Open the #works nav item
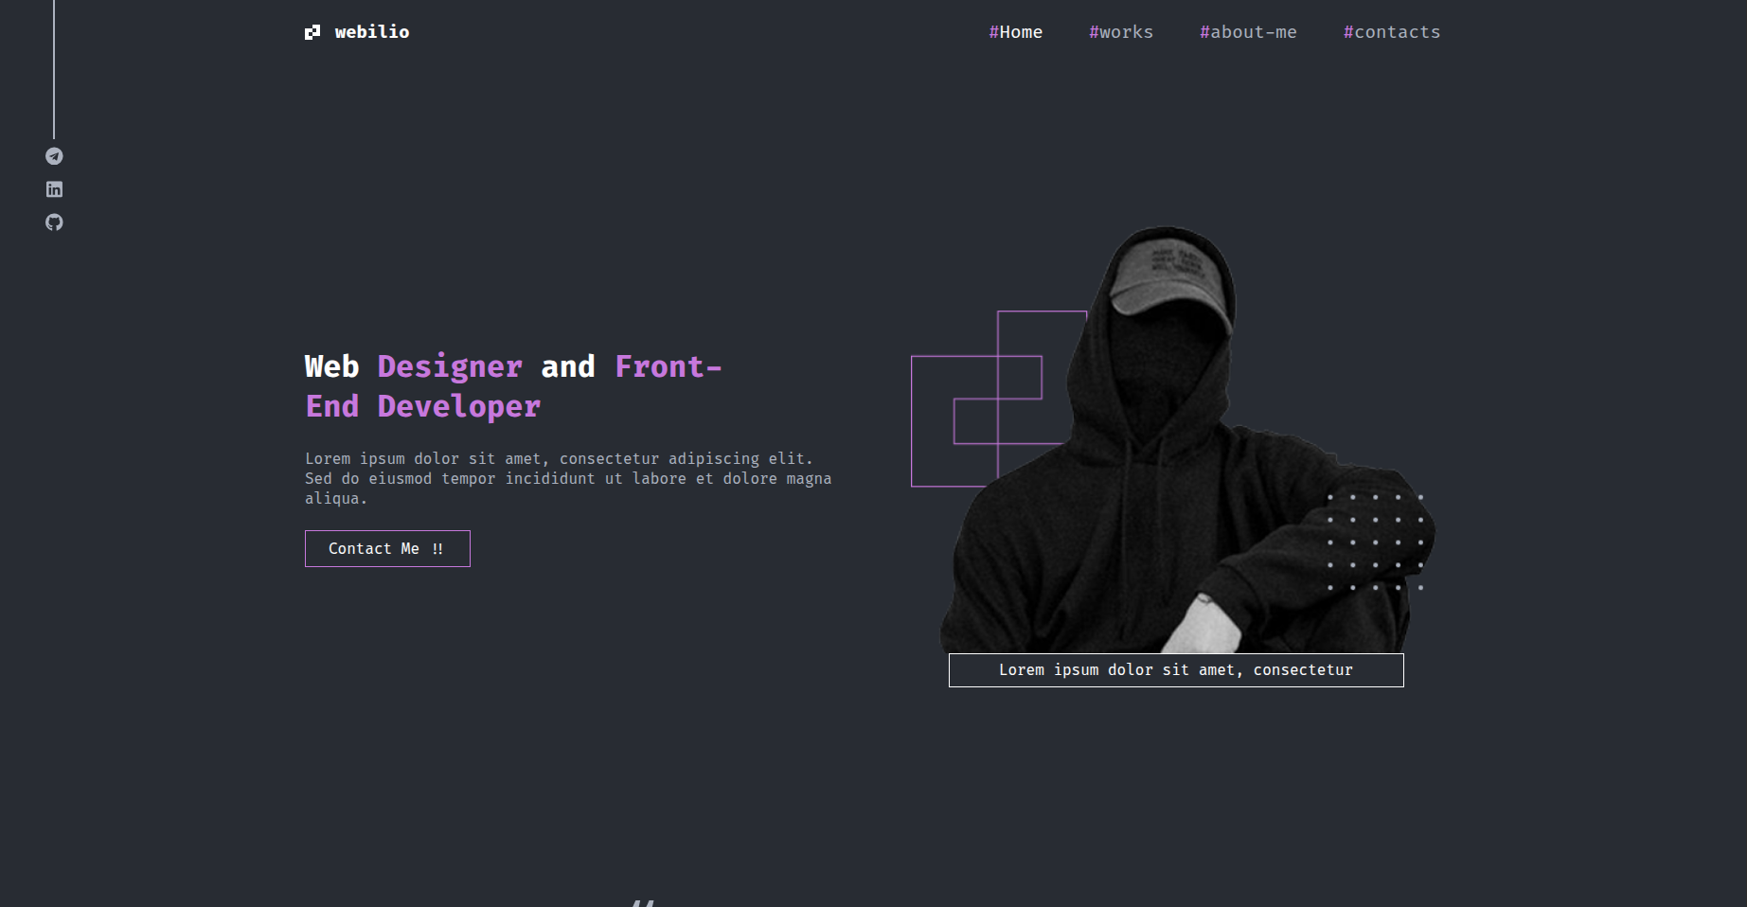This screenshot has height=907, width=1747. click(x=1121, y=32)
